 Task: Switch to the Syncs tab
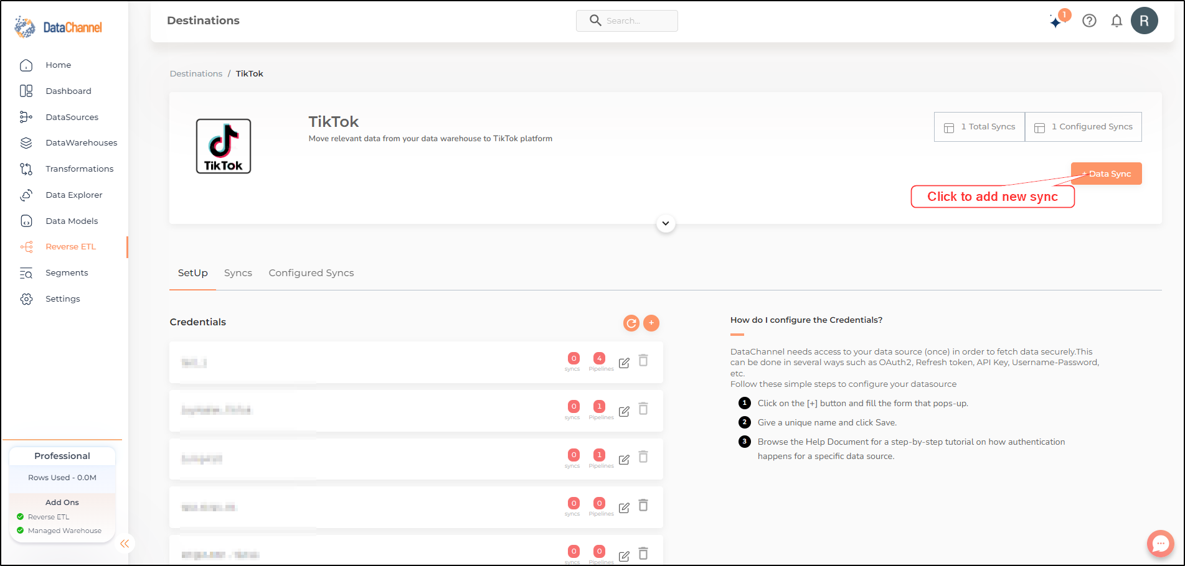coord(238,273)
